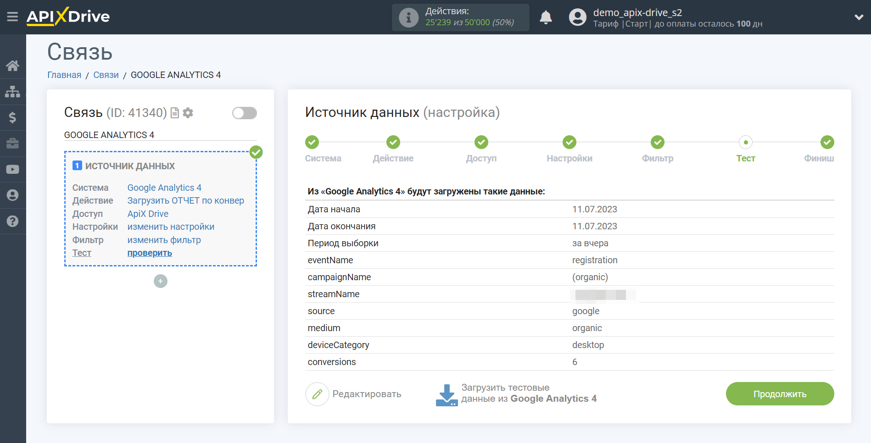Go to the Финиш step
Screen dimensions: 871x443
point(827,143)
